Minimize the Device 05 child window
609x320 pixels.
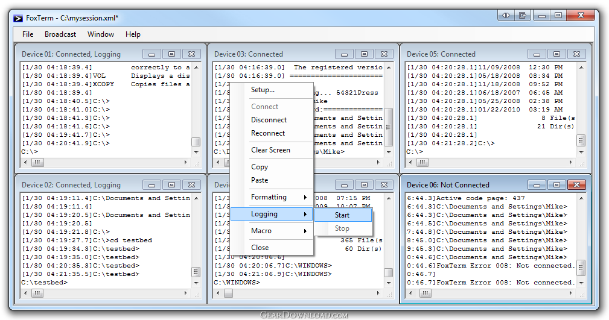coord(537,54)
